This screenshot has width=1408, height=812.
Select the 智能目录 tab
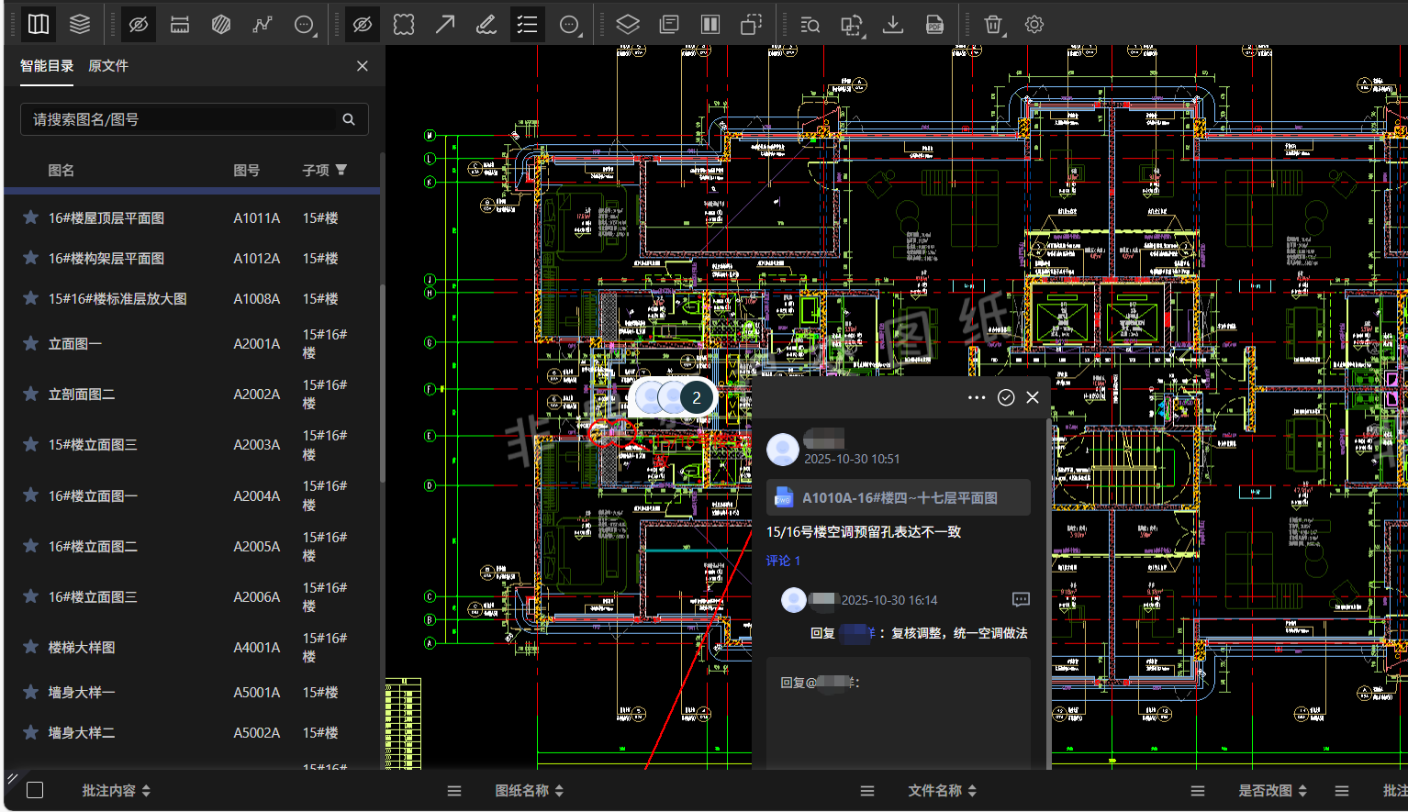pyautogui.click(x=47, y=66)
